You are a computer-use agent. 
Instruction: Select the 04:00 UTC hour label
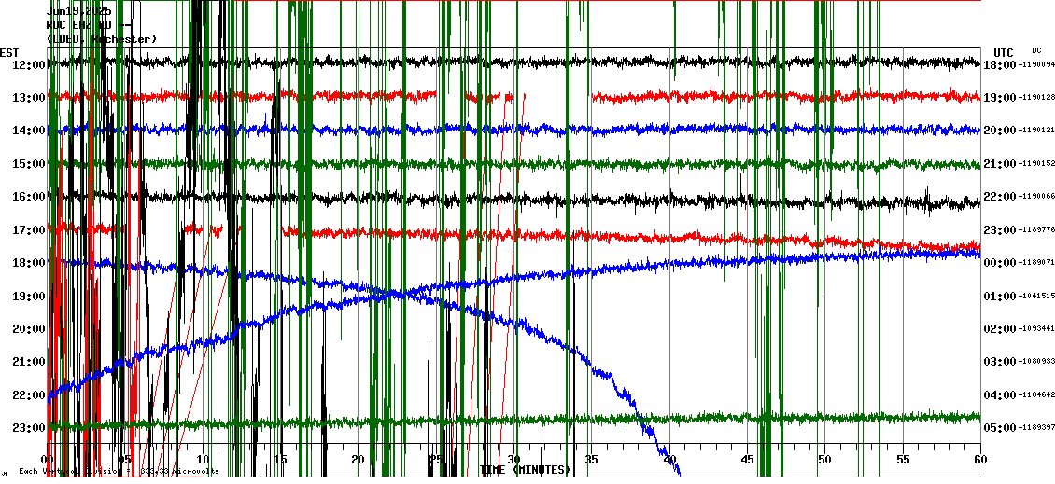coord(999,394)
